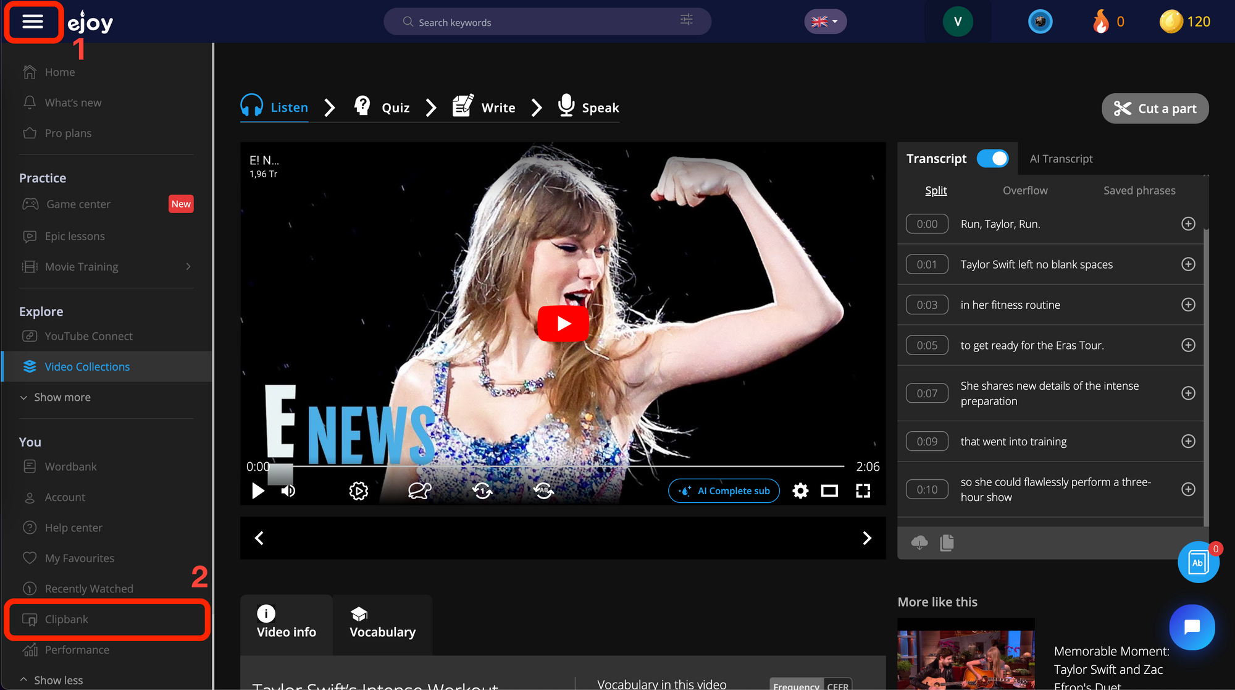Open the fire streak counter
Image resolution: width=1235 pixels, height=690 pixels.
point(1108,22)
